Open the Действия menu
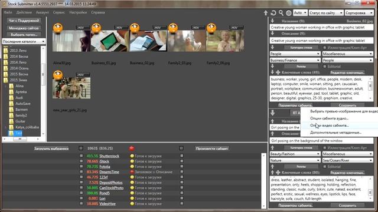Screen dimensions: 378x212 coord(24,12)
